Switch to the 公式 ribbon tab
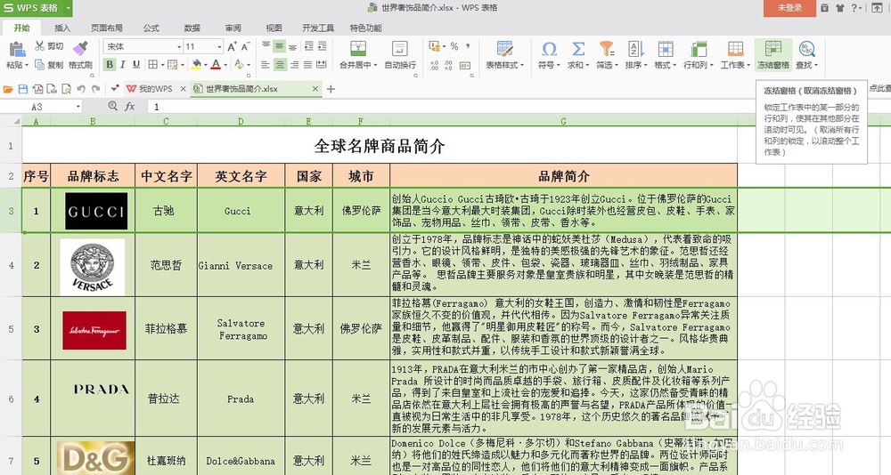The width and height of the screenshot is (891, 475). [x=151, y=28]
